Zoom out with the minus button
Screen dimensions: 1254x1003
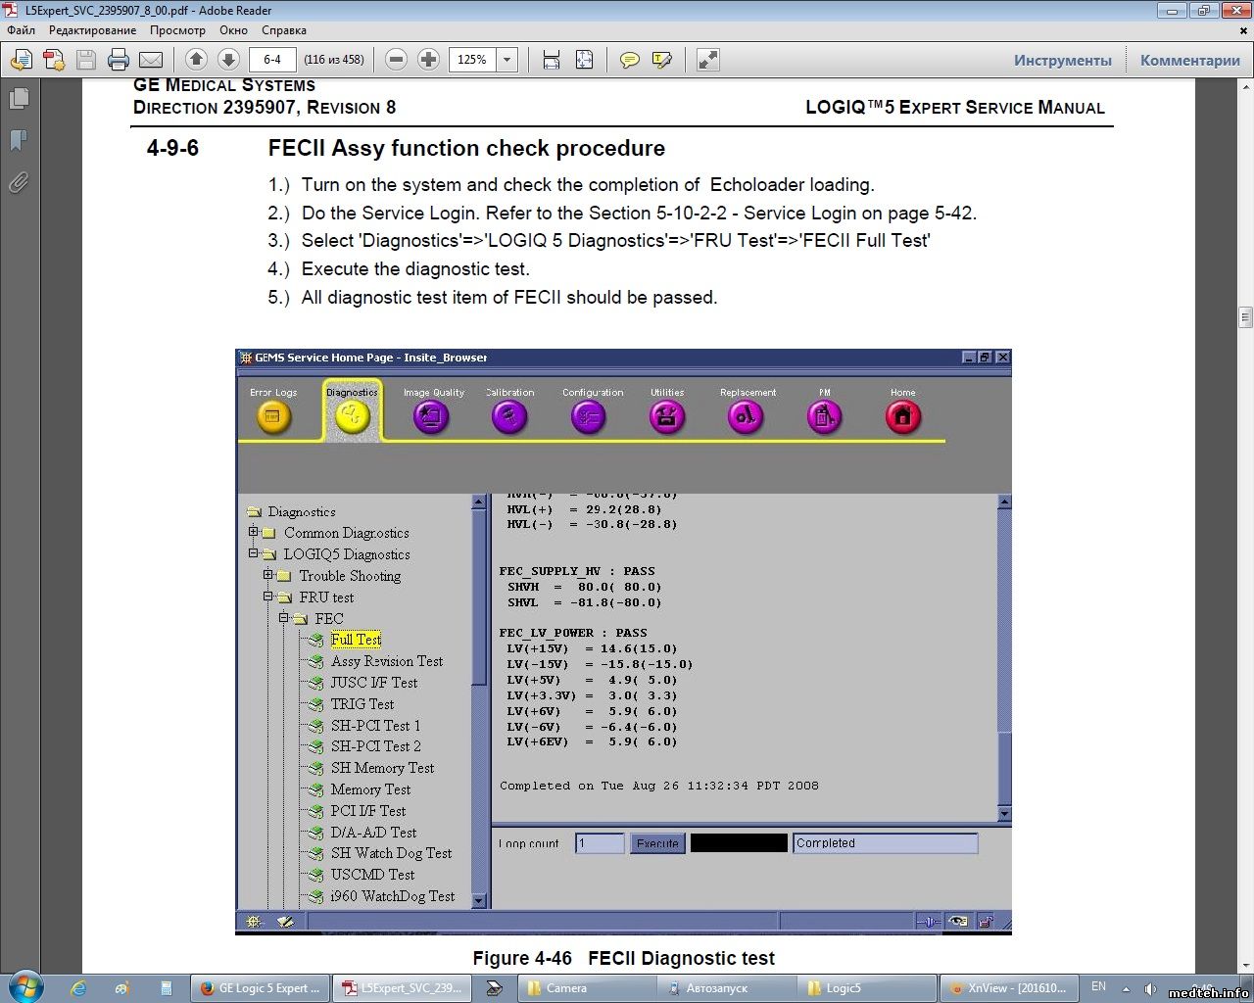click(397, 60)
